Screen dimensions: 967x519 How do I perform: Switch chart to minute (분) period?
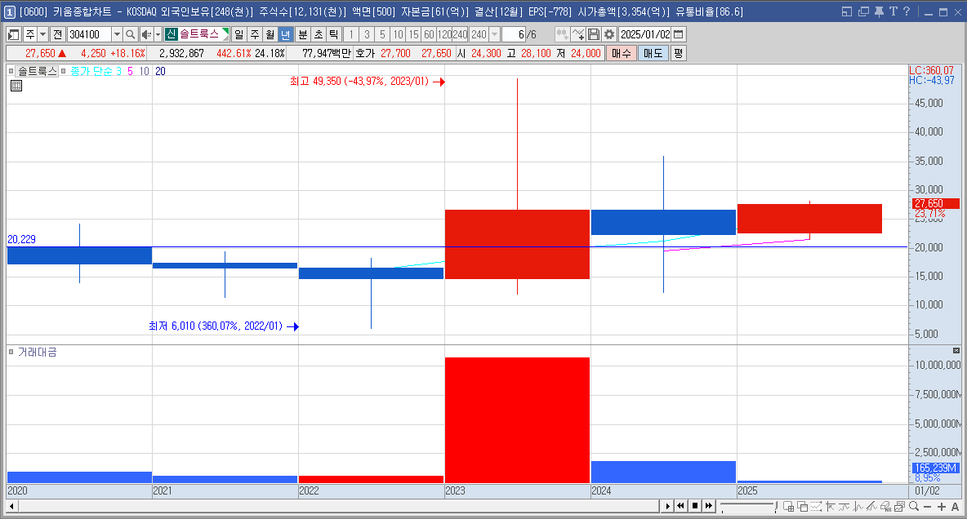coord(303,34)
